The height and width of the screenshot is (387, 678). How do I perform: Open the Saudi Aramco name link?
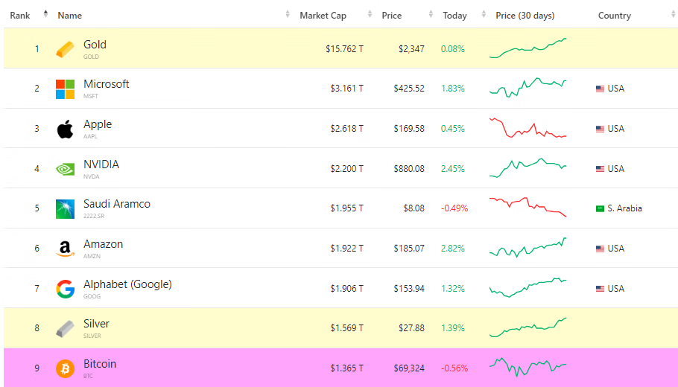pos(117,204)
